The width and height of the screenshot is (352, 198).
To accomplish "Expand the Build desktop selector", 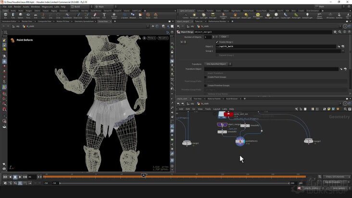I will pyautogui.click(x=82, y=7).
